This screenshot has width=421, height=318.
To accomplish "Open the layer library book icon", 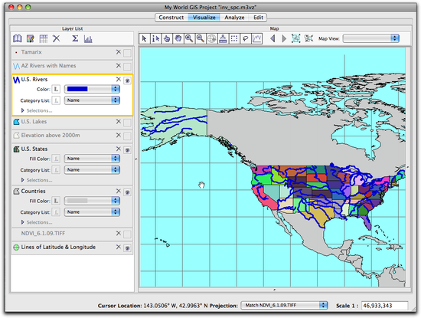I will pyautogui.click(x=18, y=39).
